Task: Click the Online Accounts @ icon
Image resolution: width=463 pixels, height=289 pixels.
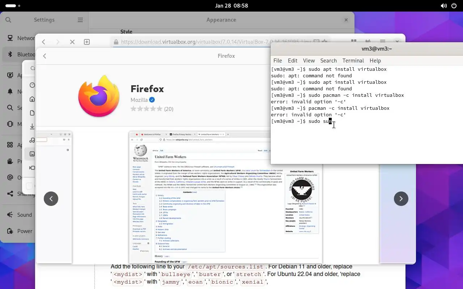Action: 10,177
